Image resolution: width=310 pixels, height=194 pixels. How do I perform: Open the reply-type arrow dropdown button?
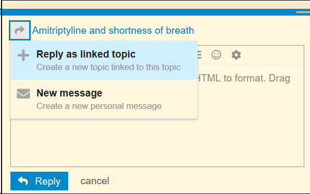tap(20, 31)
